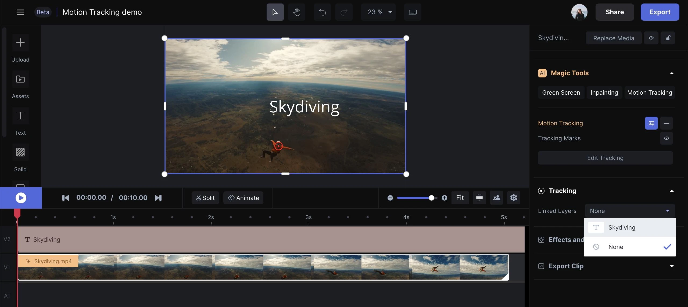Activate the hand pan tool
This screenshot has height=307, width=688.
coord(296,12)
